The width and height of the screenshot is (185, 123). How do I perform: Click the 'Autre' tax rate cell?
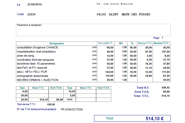(x=70, y=99)
